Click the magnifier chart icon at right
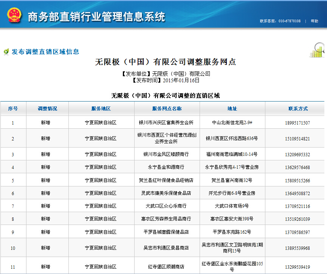This screenshot has height=274, width=327. (x=317, y=50)
